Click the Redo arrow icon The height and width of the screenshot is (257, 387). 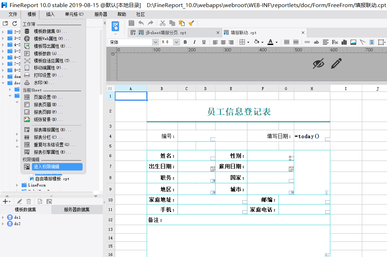[150, 23]
